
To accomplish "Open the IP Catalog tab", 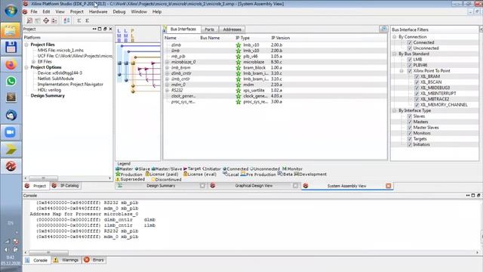I will click(x=66, y=186).
